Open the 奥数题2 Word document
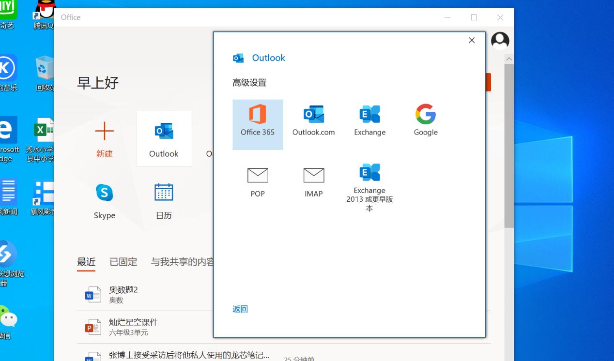This screenshot has height=361, width=614. pos(123,294)
